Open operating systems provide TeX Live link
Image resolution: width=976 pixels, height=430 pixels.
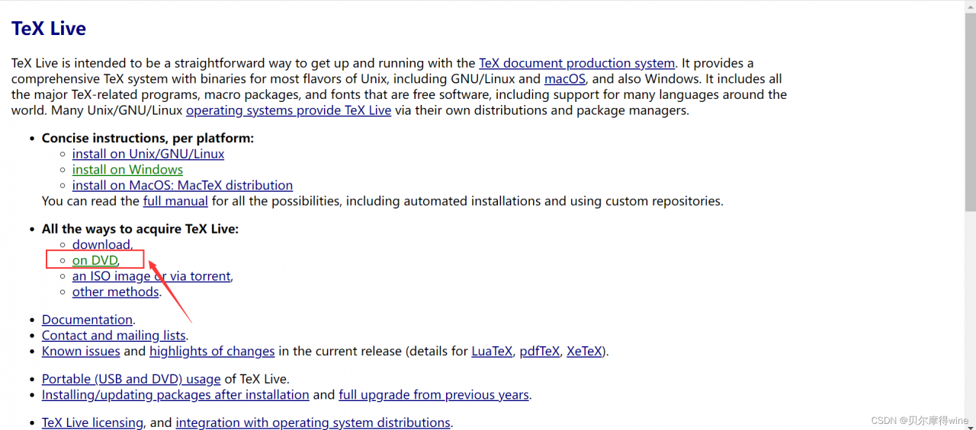coord(288,110)
